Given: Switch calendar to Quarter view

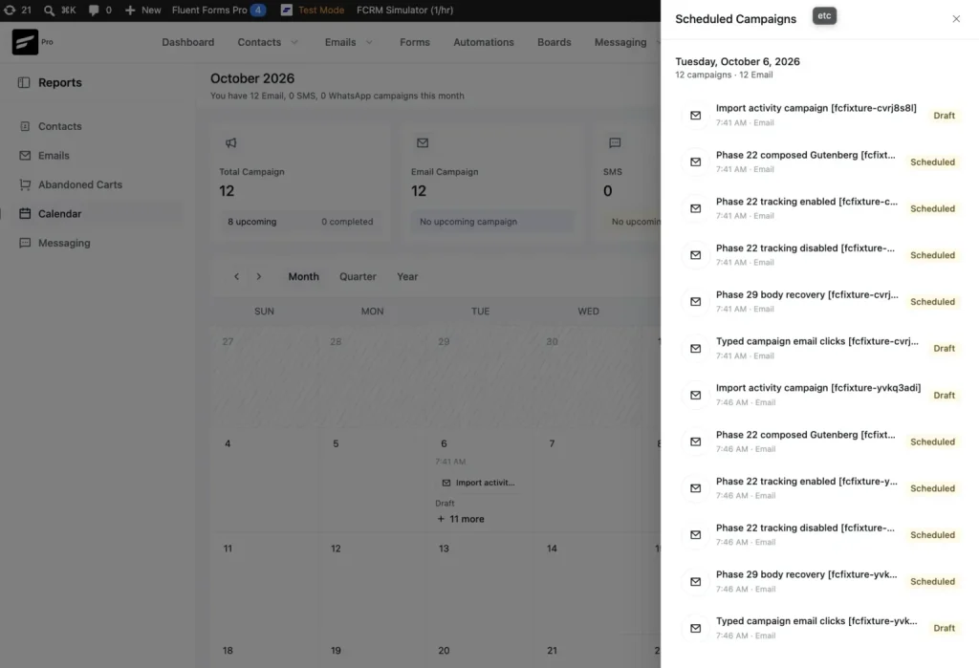Looking at the screenshot, I should point(358,276).
